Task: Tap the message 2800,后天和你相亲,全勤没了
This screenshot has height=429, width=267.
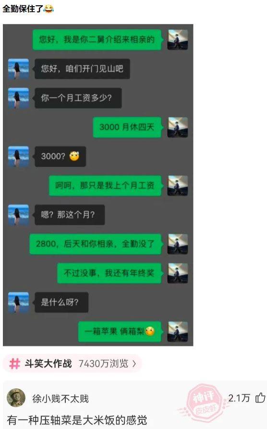Action: pyautogui.click(x=96, y=244)
